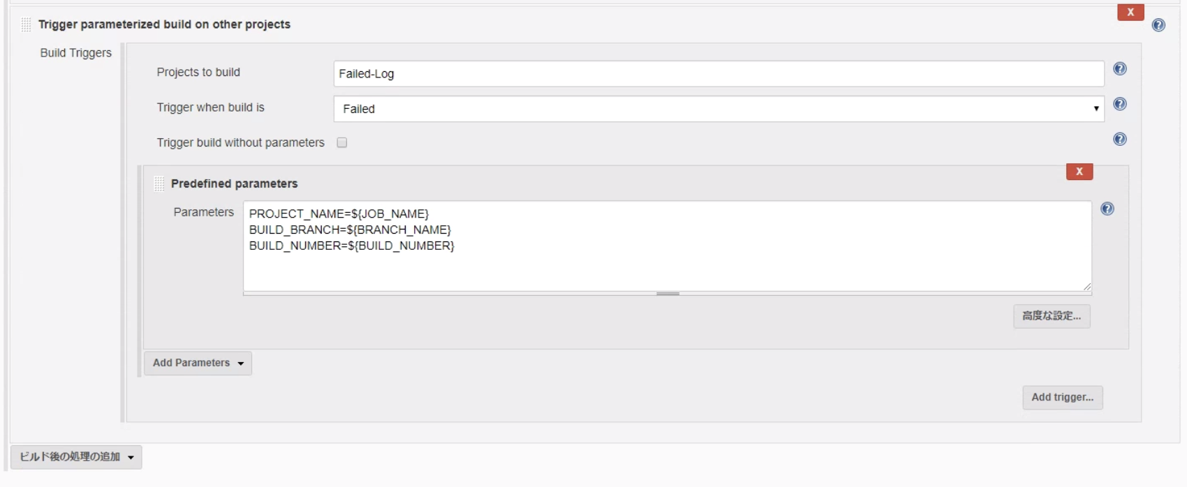Focus the Projects to build field

pyautogui.click(x=718, y=74)
